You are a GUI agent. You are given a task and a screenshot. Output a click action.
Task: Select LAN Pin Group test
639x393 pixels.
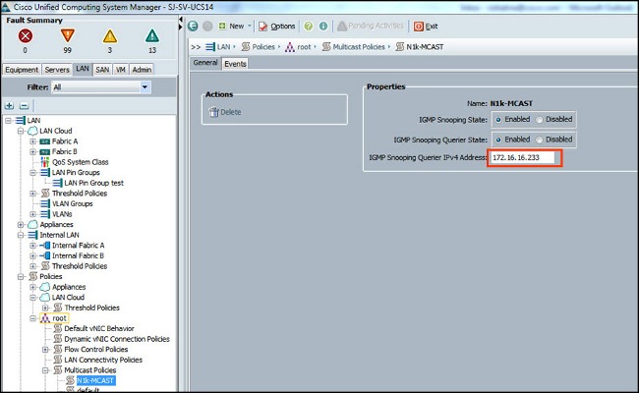tap(93, 183)
